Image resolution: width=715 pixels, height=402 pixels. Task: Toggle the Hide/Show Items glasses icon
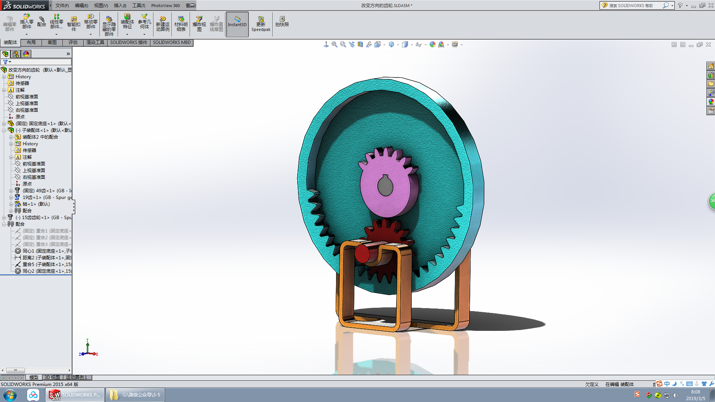418,45
